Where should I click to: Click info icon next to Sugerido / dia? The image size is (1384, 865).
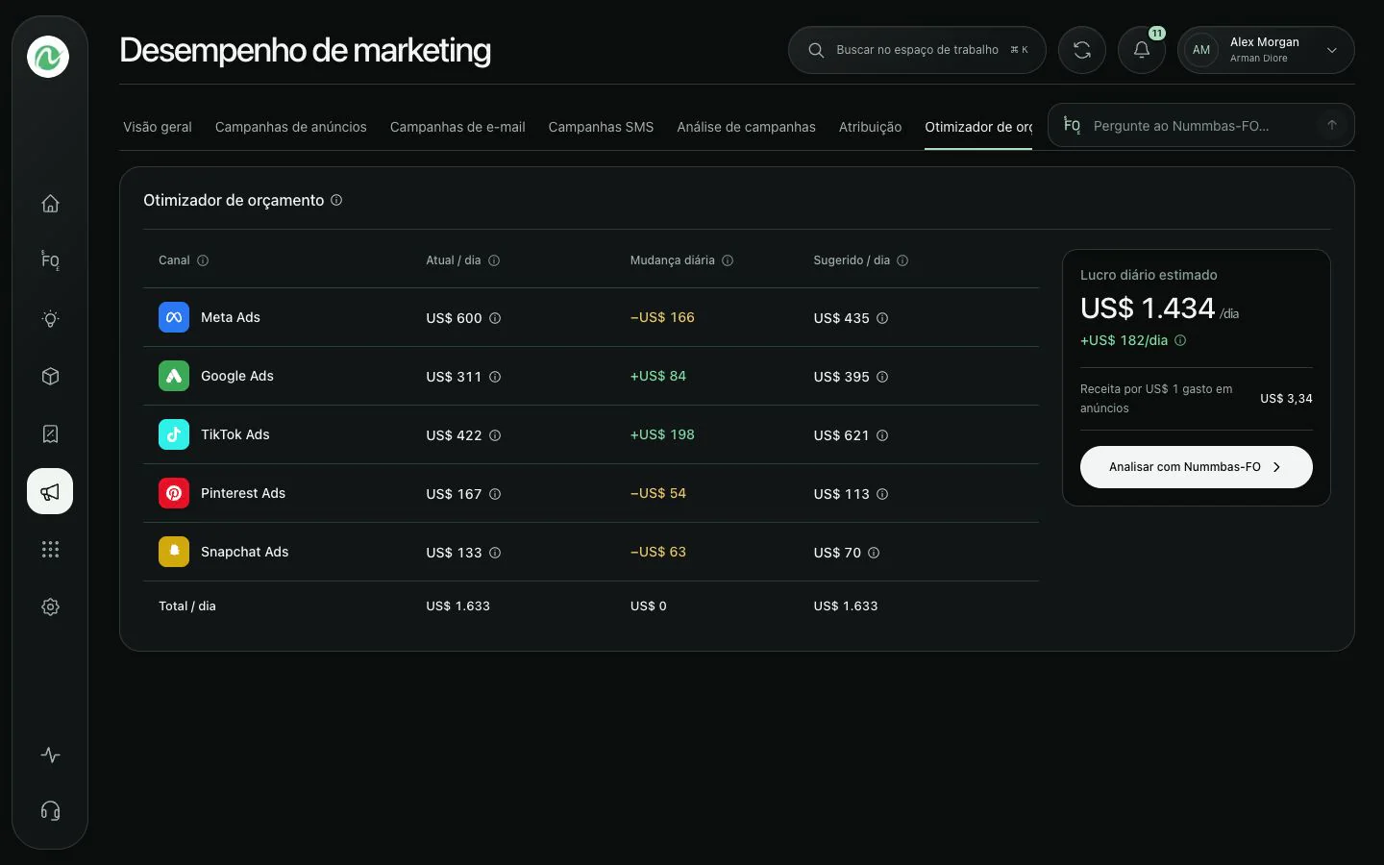coord(902,260)
